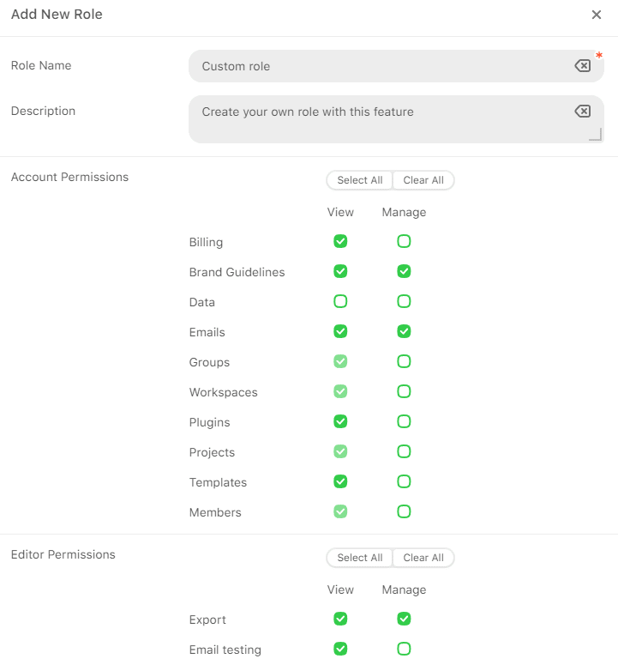Screen dimensions: 618x671
Task: Uncheck Emails Manage checkbox
Action: tap(404, 331)
